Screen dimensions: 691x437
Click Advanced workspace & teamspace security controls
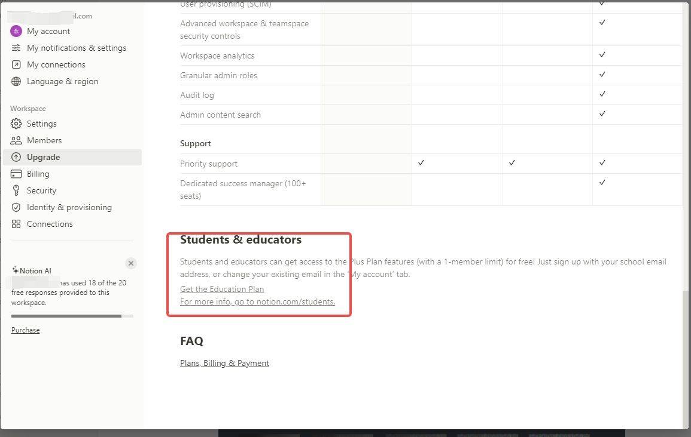tap(244, 29)
